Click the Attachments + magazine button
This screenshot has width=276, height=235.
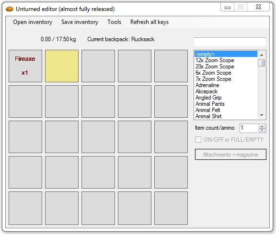coord(230,155)
